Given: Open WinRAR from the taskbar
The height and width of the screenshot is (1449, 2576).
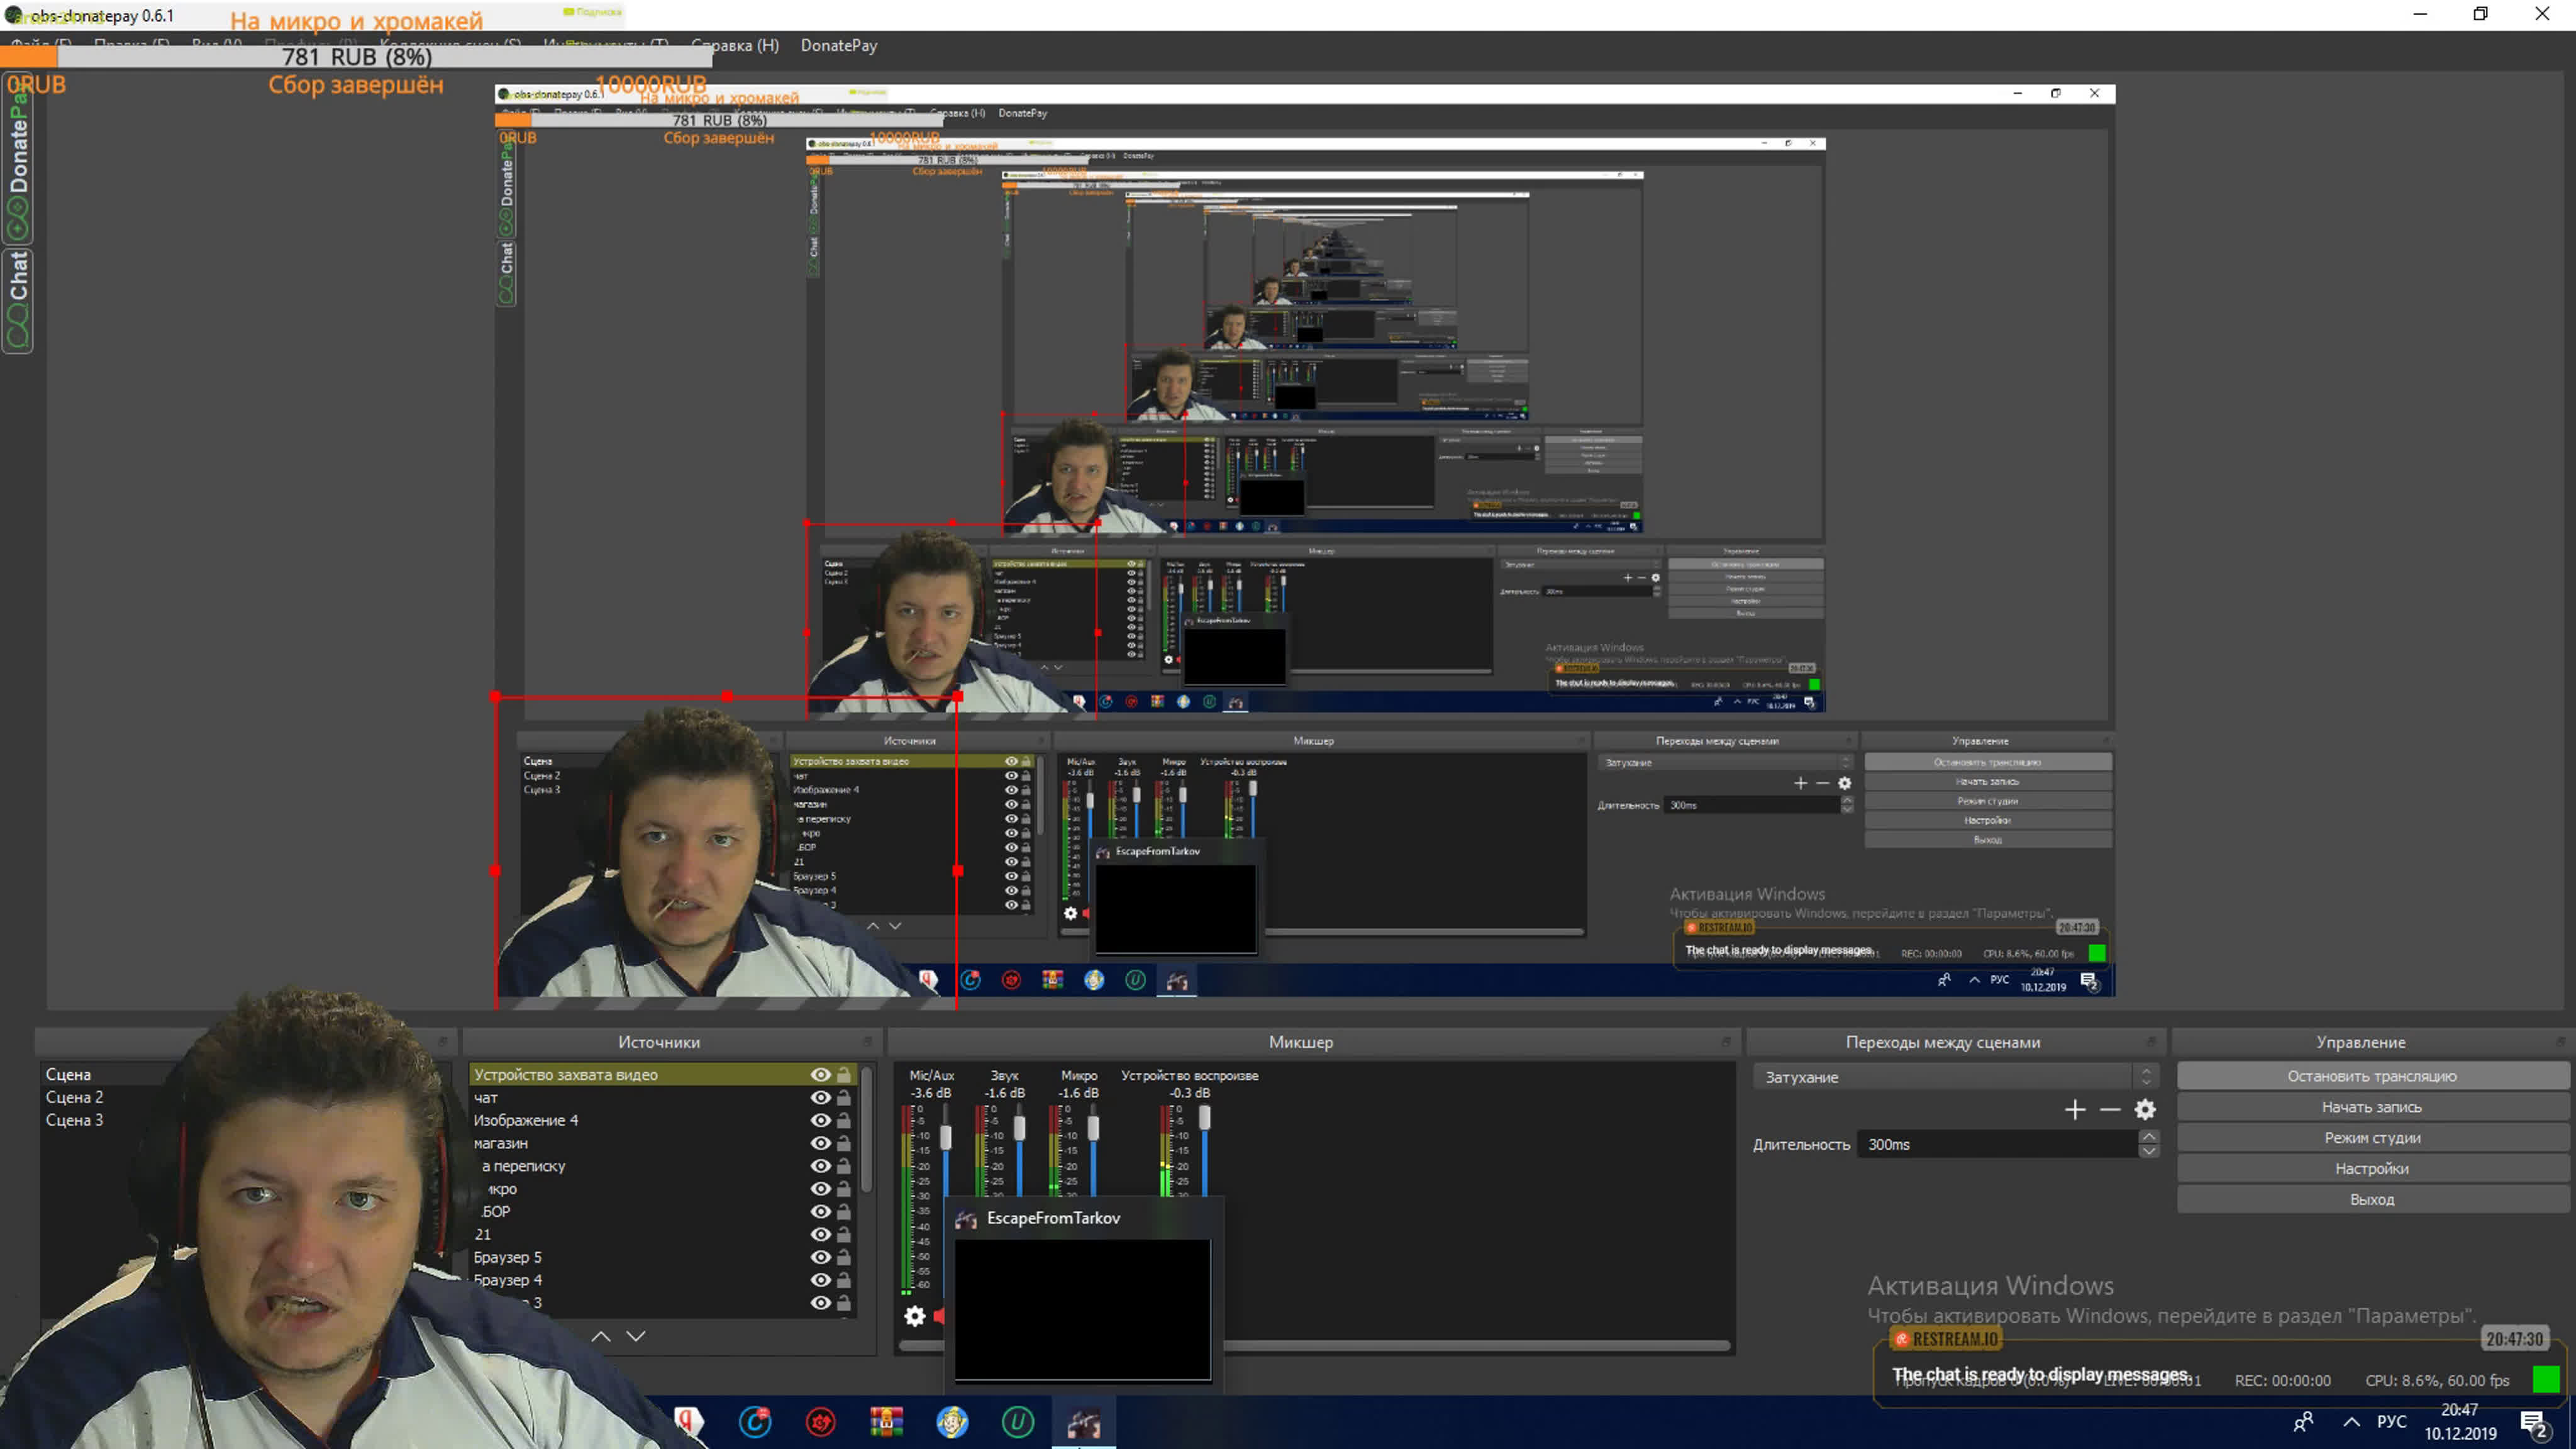Looking at the screenshot, I should [x=886, y=1422].
